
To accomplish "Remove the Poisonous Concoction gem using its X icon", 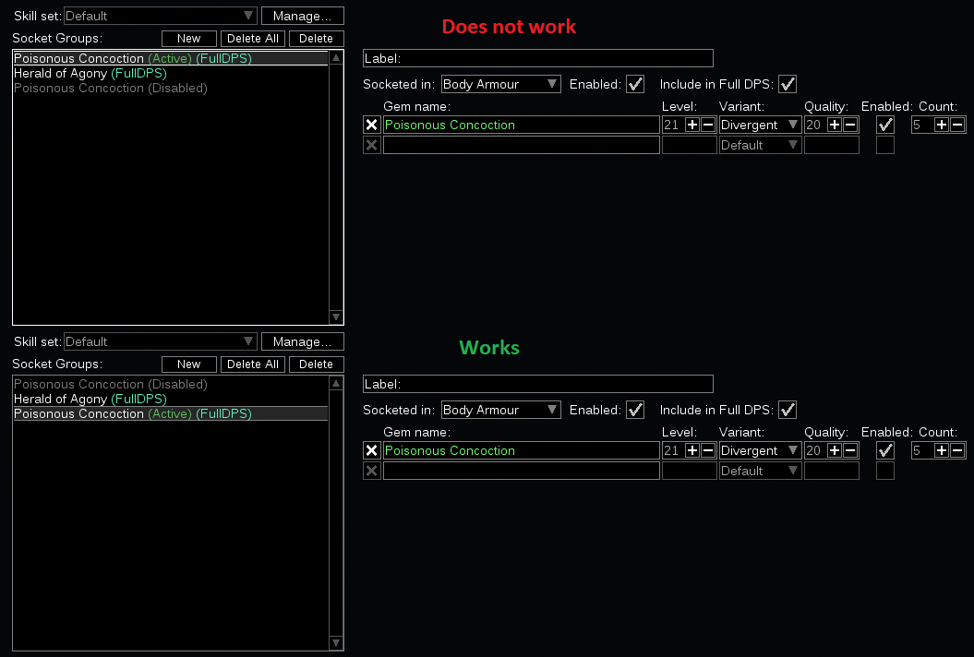I will click(372, 125).
